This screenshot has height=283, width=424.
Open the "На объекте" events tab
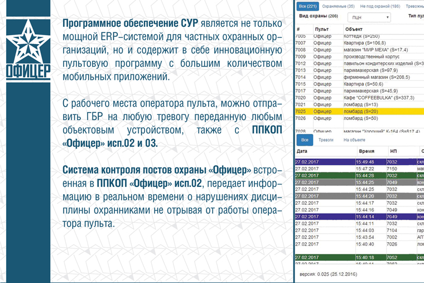tap(354, 140)
